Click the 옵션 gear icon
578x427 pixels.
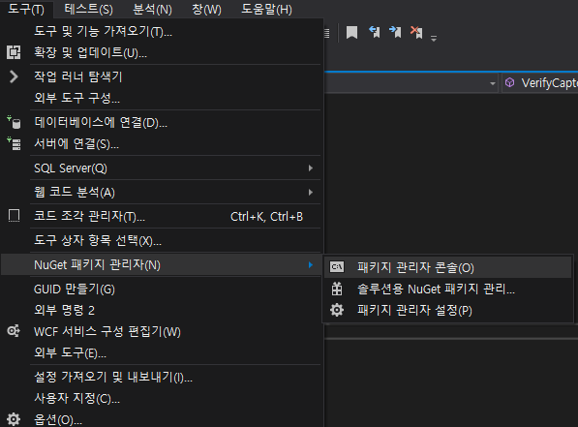tap(14, 419)
